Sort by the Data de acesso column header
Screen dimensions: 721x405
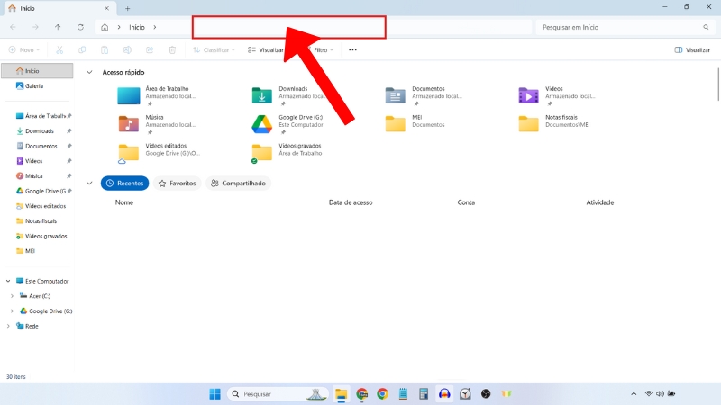[351, 202]
